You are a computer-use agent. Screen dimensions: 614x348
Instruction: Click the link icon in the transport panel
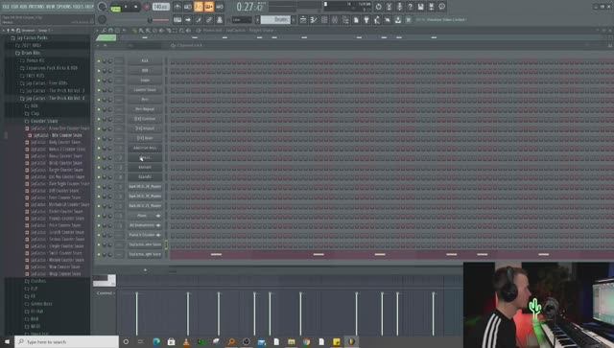(x=209, y=19)
